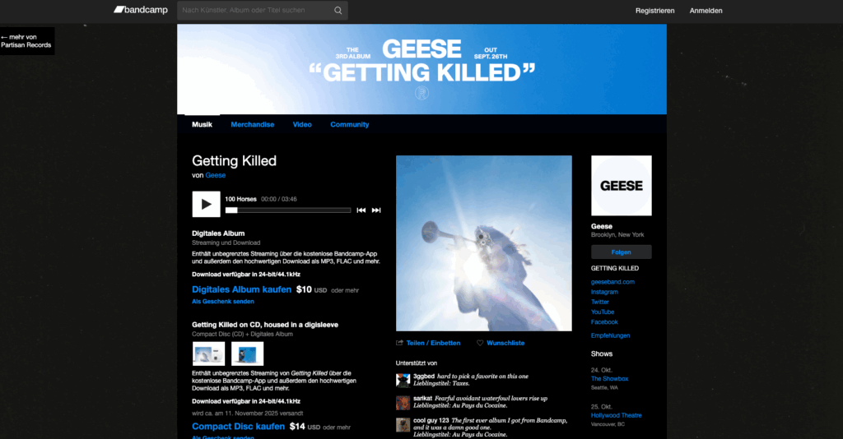
Task: Open the Video tab
Action: click(x=302, y=125)
